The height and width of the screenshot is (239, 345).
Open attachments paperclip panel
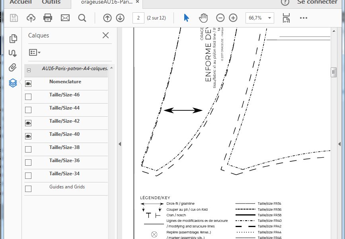pos(13,67)
